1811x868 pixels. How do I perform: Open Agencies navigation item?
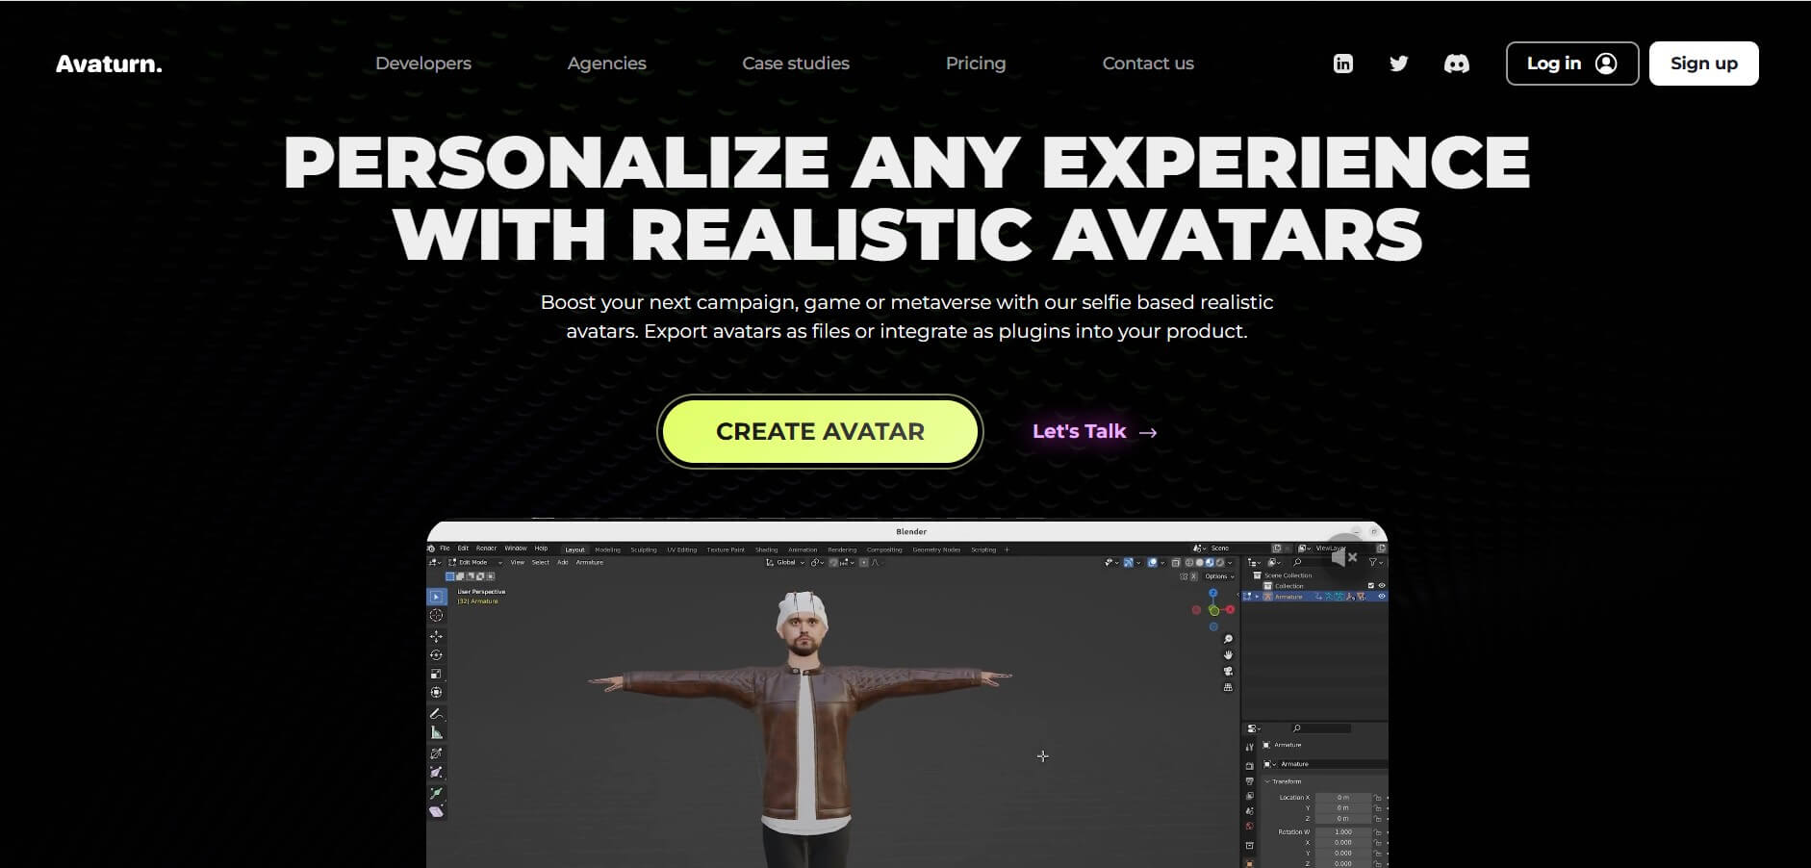(607, 64)
